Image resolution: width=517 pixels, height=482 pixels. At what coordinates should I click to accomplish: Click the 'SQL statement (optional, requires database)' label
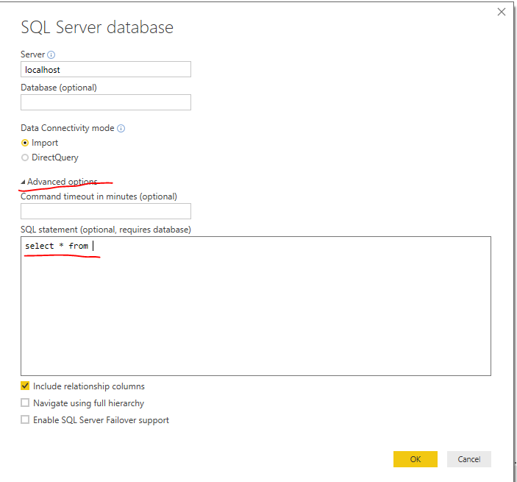pyautogui.click(x=106, y=230)
